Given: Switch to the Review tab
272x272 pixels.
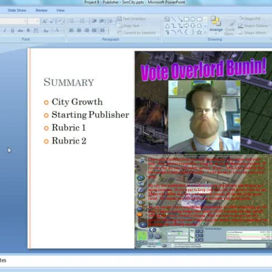Looking at the screenshot, I should (41, 10).
